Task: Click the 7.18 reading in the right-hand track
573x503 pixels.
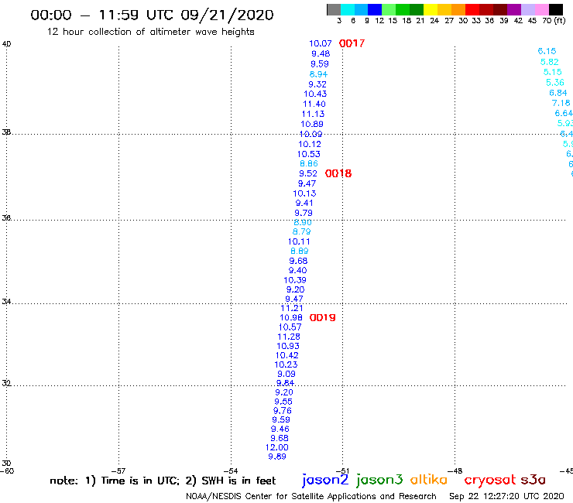Action: [561, 104]
